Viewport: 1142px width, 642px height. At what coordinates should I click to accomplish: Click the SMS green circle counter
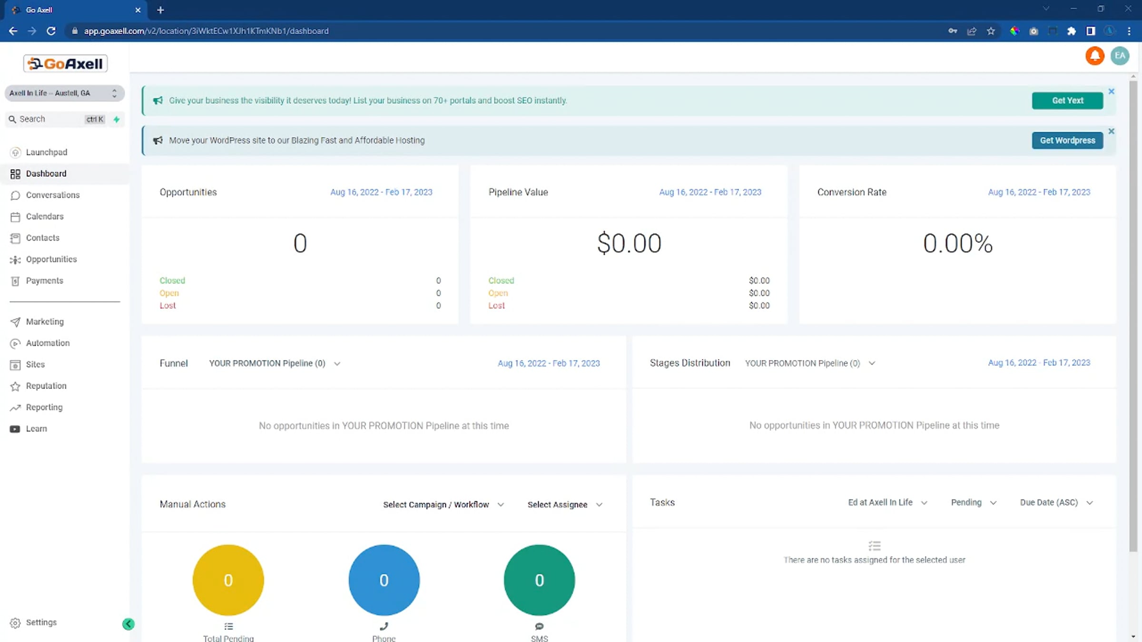pyautogui.click(x=539, y=580)
